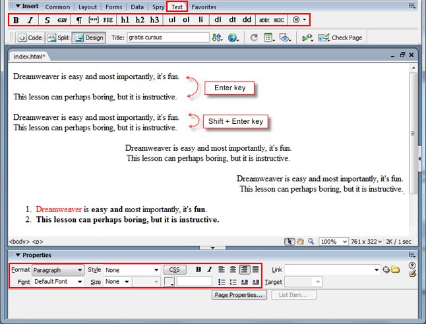The height and width of the screenshot is (324, 426).
Task: Apply Heading 2 with h2 icon
Action: tap(140, 20)
